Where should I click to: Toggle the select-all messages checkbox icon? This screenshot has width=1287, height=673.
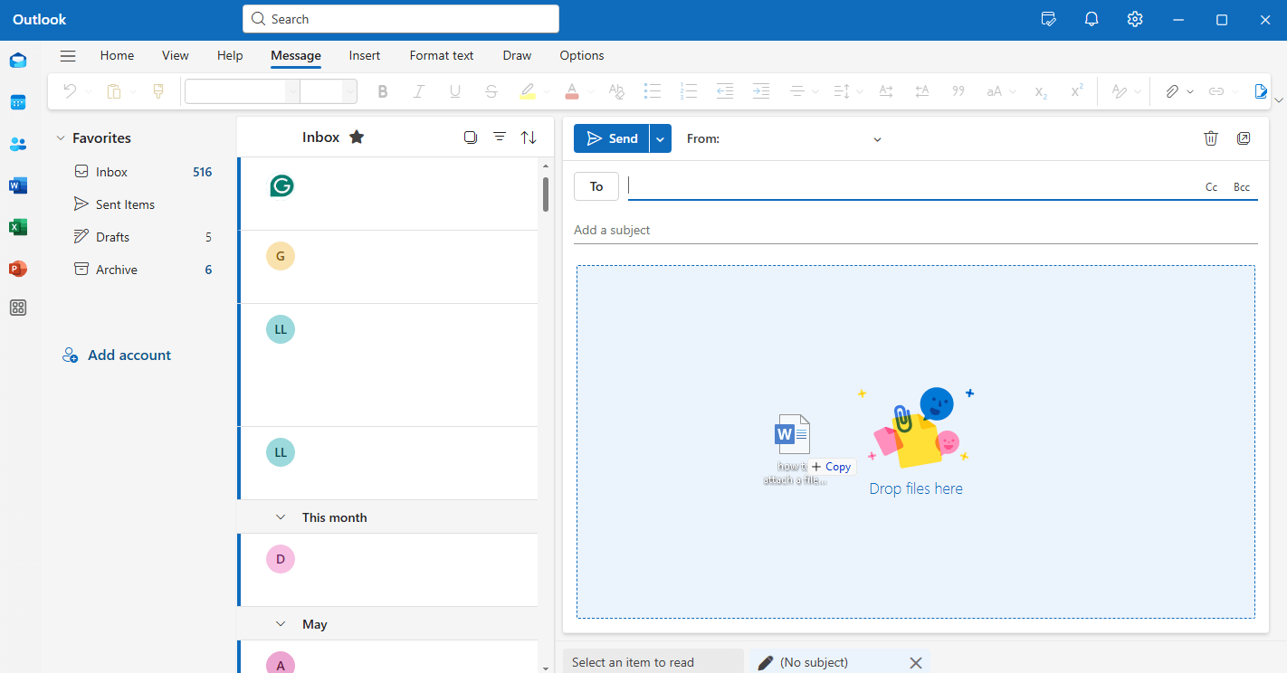click(470, 137)
